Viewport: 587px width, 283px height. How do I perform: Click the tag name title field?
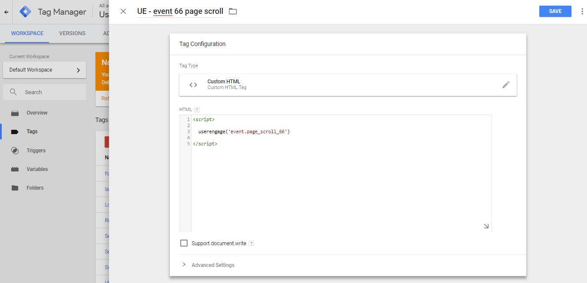coord(180,11)
